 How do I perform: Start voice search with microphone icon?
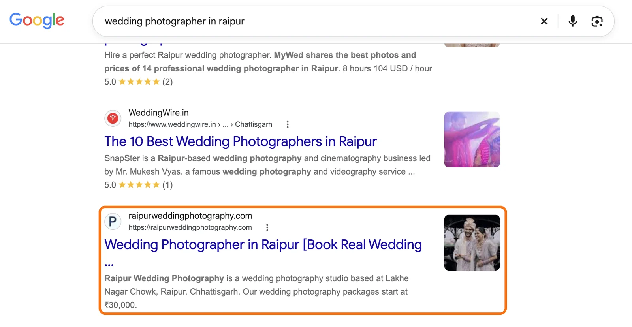572,21
